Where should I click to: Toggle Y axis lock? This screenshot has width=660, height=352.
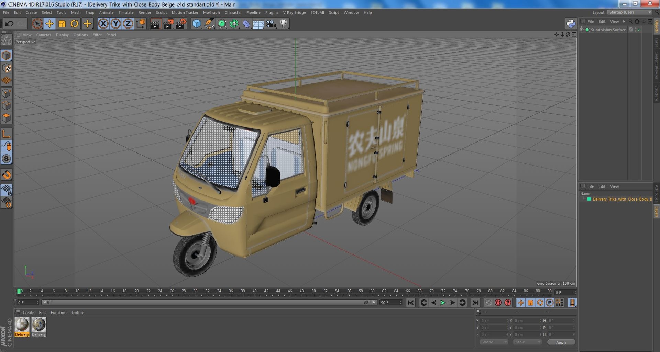tap(116, 24)
